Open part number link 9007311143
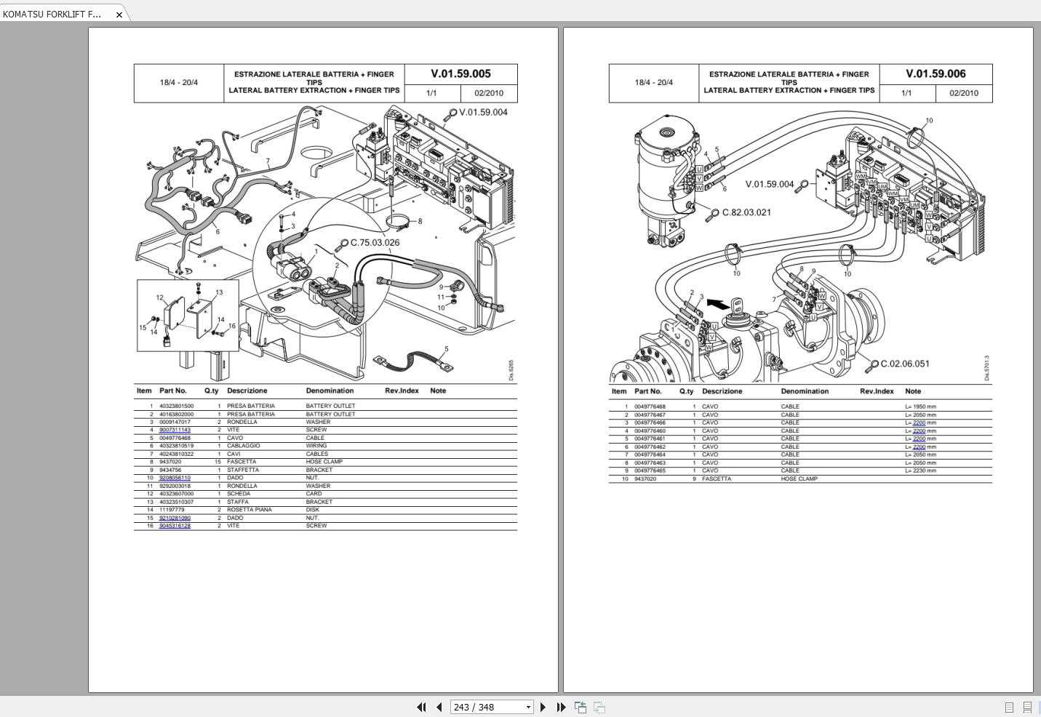Screen dimensions: 1041x717 click(x=175, y=430)
